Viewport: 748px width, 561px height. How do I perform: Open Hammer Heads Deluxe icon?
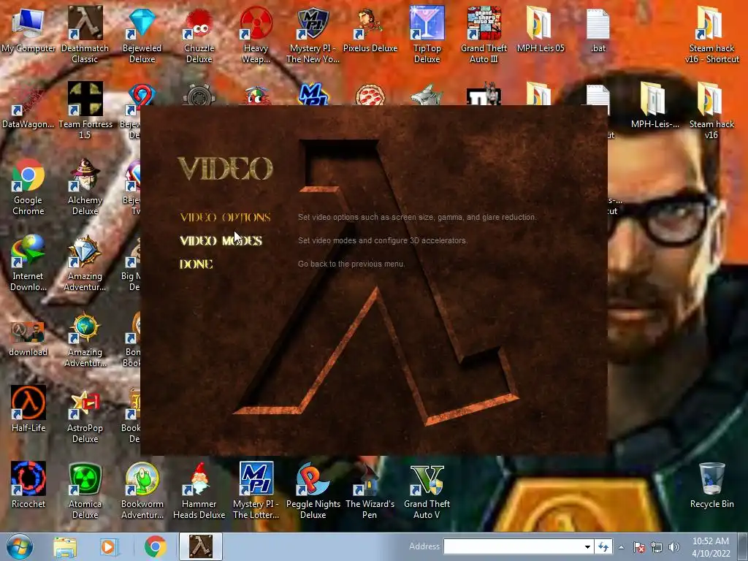point(199,490)
